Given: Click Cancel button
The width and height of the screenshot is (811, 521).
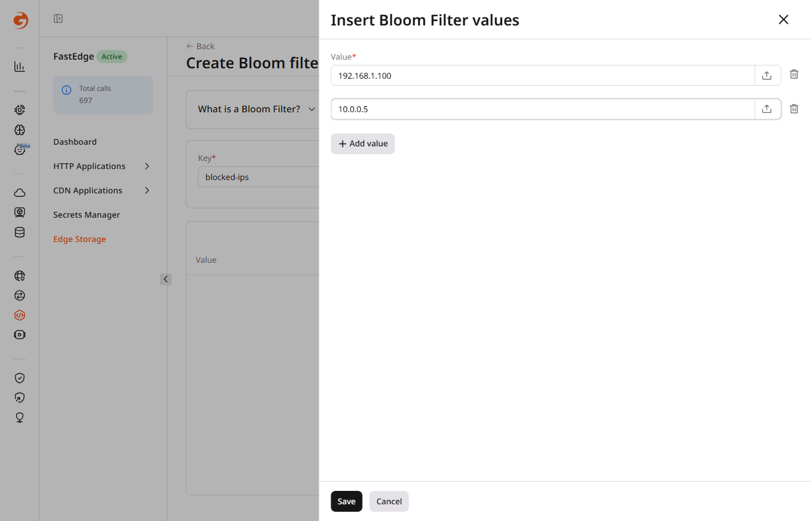Looking at the screenshot, I should pyautogui.click(x=389, y=501).
